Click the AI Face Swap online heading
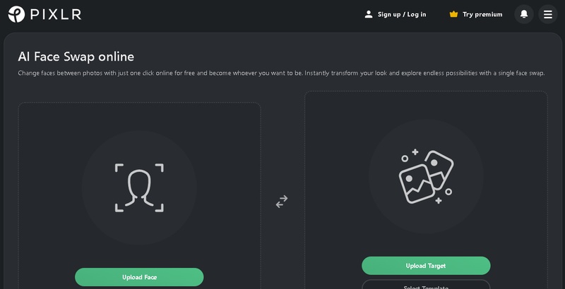Image resolution: width=565 pixels, height=289 pixels. click(76, 56)
